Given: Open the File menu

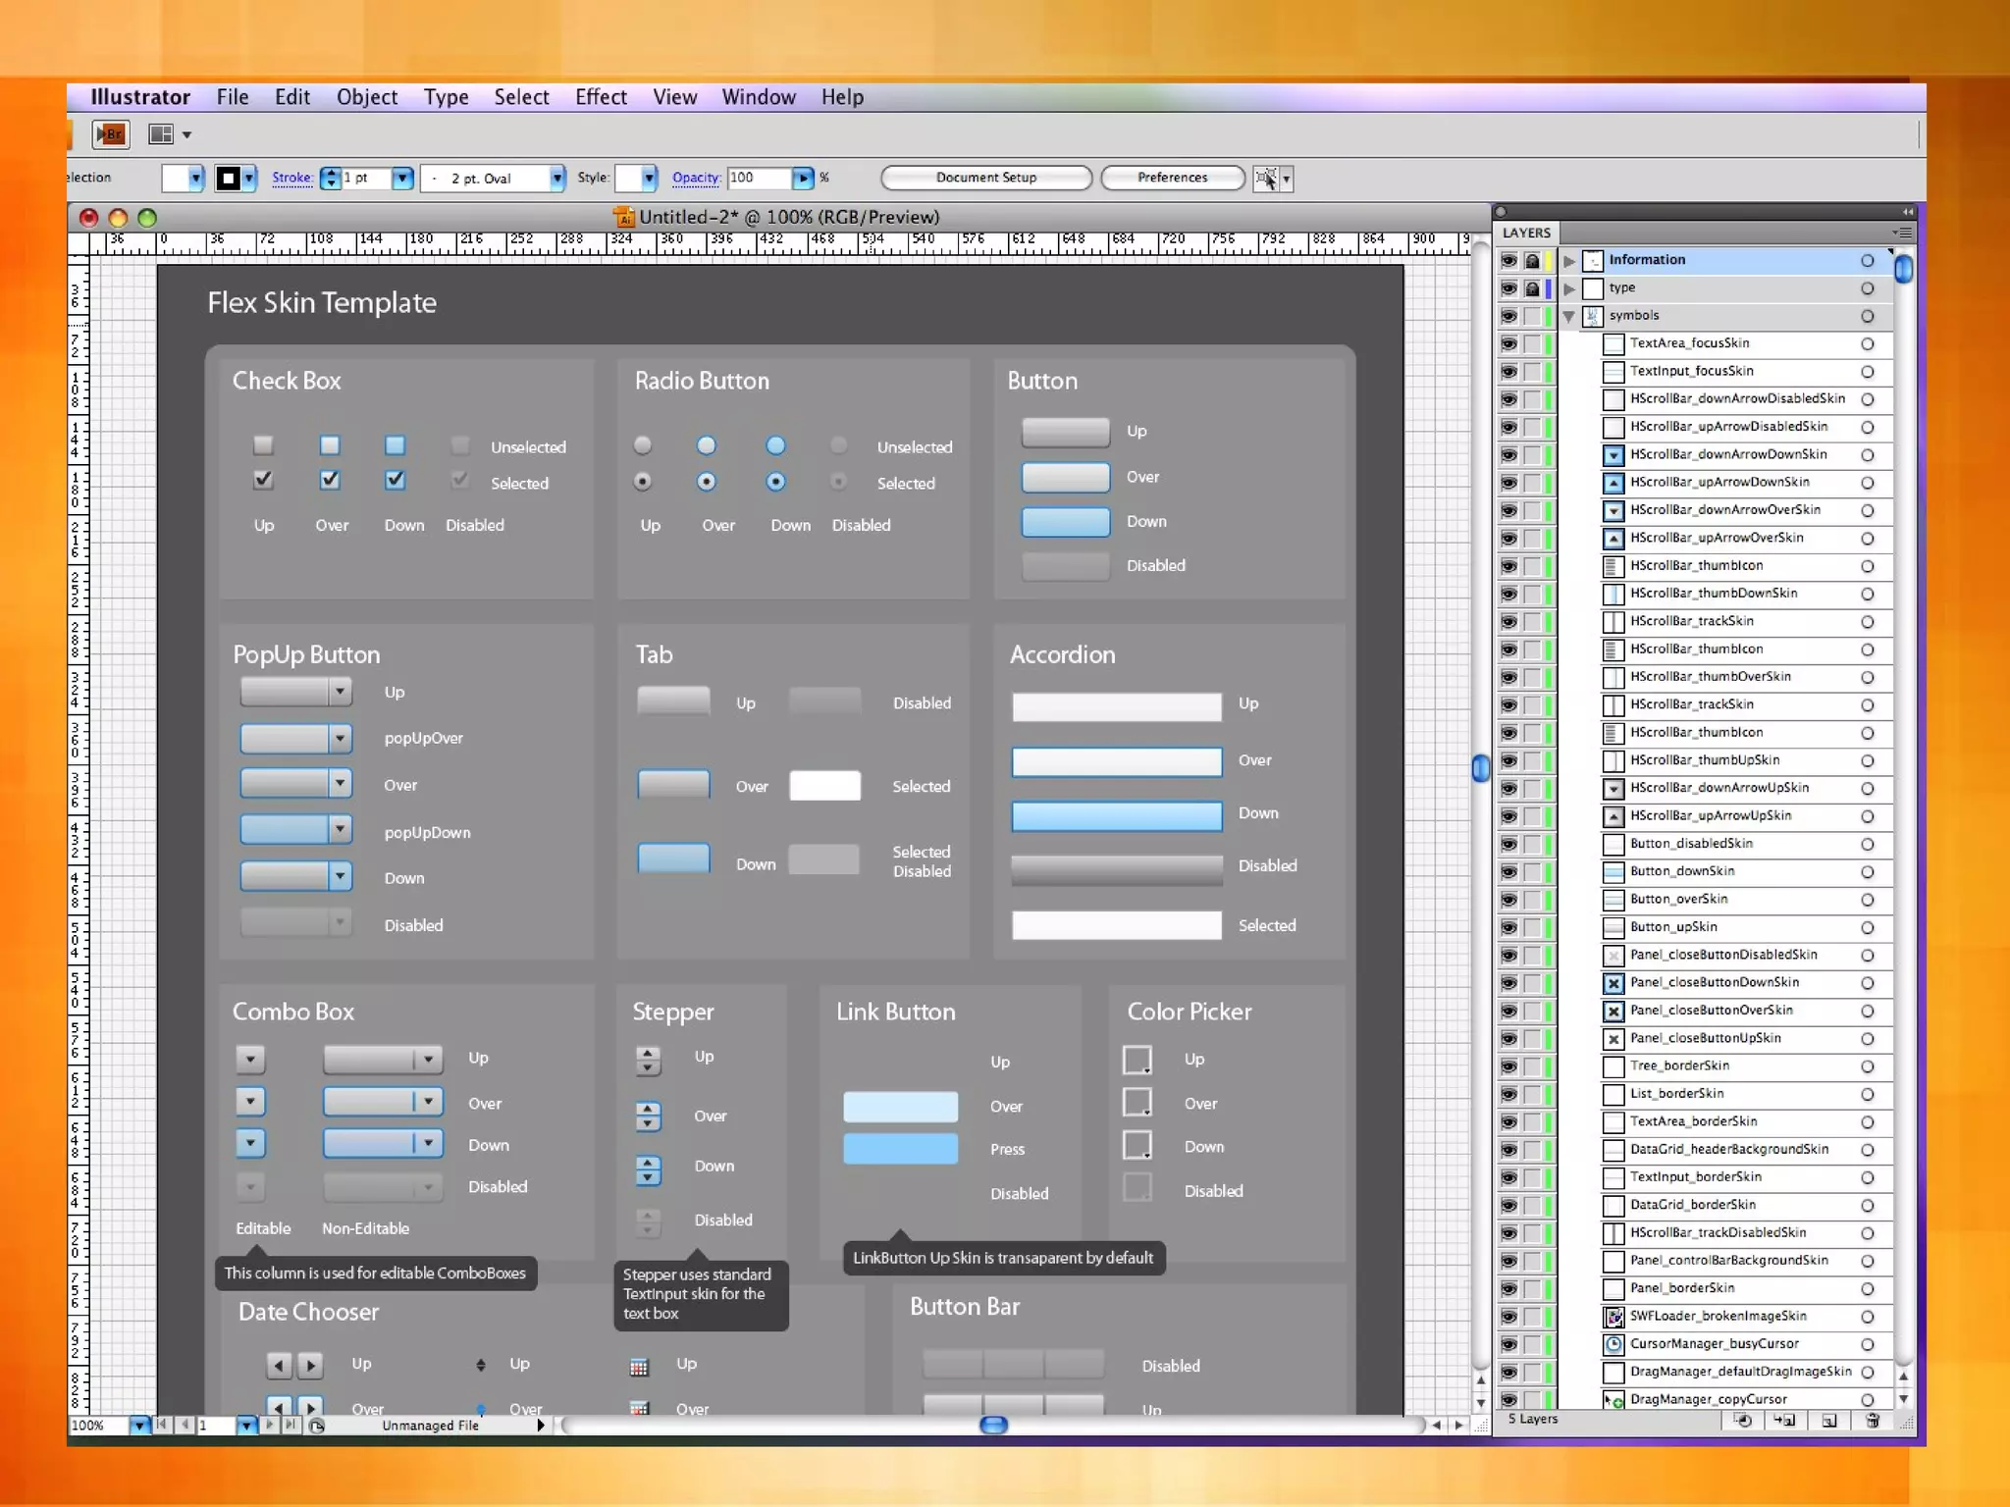Looking at the screenshot, I should 233,97.
